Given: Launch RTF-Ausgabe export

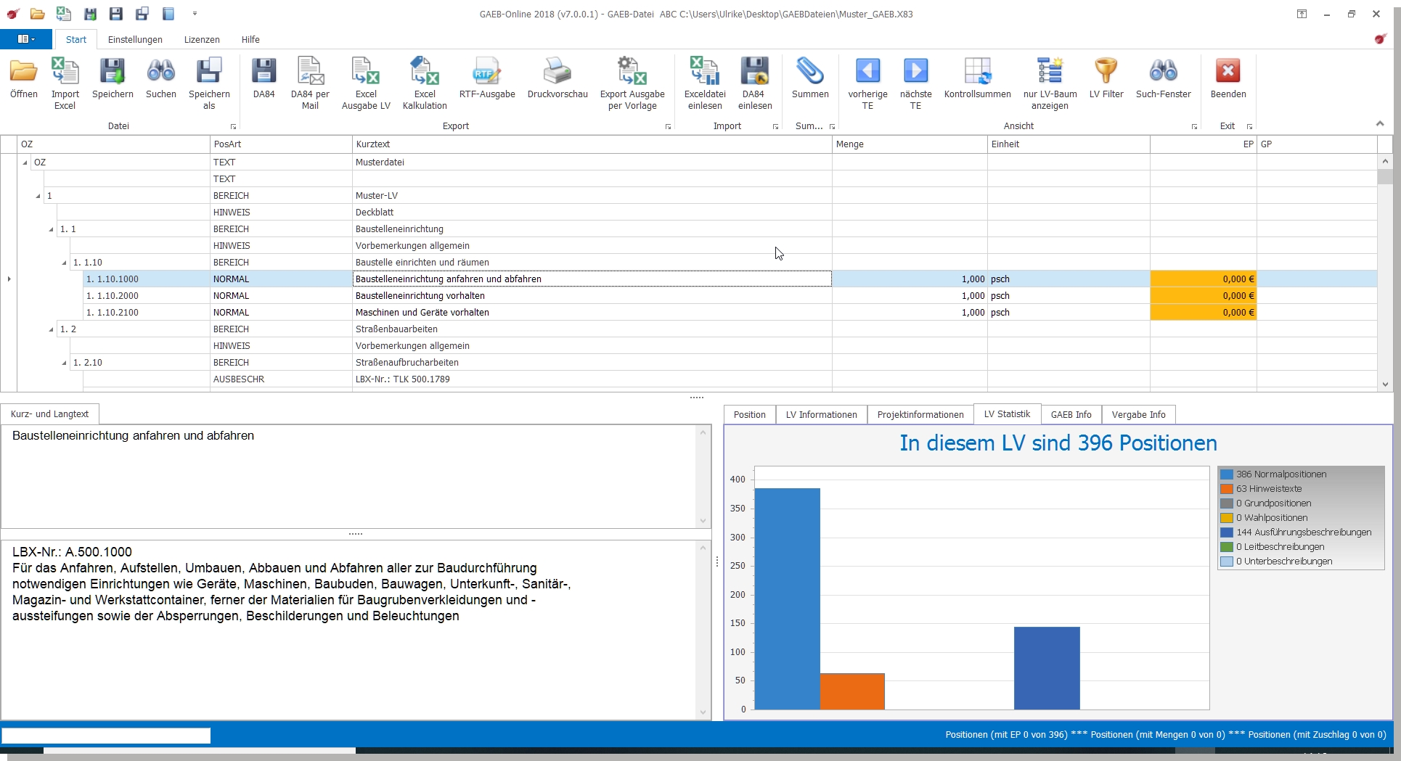Looking at the screenshot, I should tap(486, 72).
